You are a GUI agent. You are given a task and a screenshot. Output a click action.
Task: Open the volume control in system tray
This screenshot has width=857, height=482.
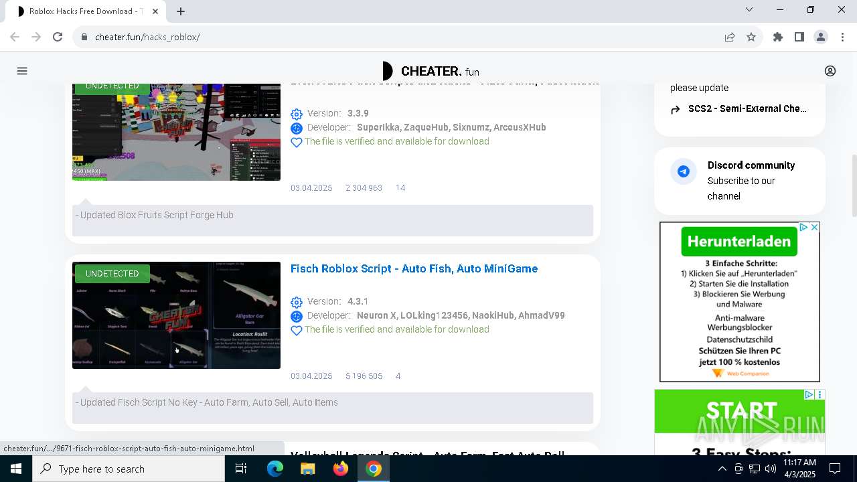pos(771,469)
